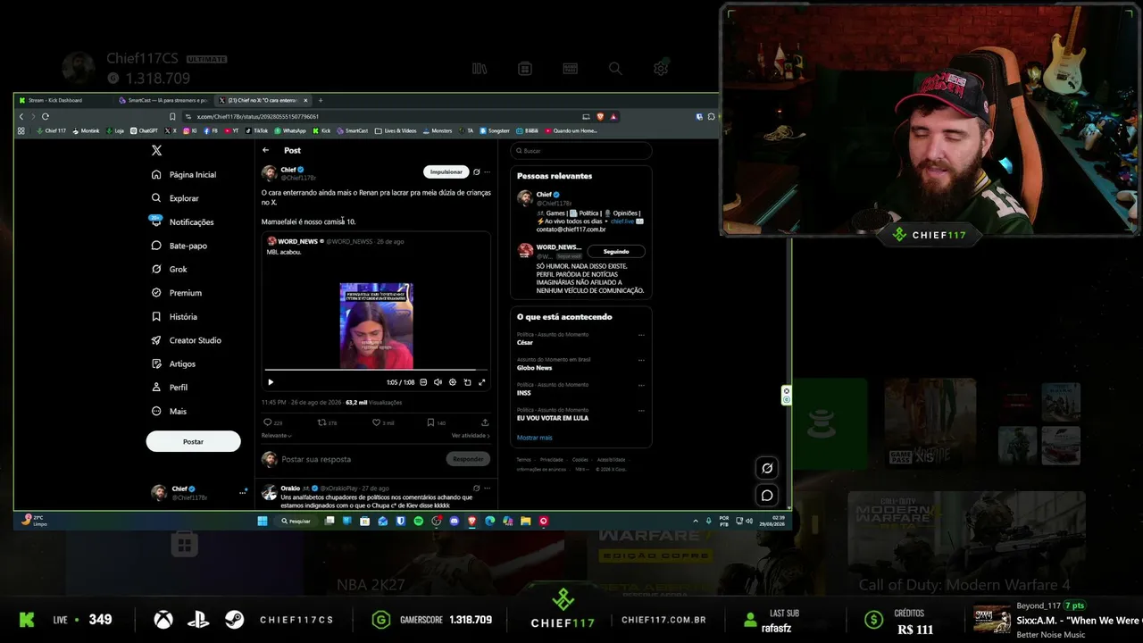
Task: Open the Lives & Vídeos bookmark folder
Action: (x=396, y=130)
